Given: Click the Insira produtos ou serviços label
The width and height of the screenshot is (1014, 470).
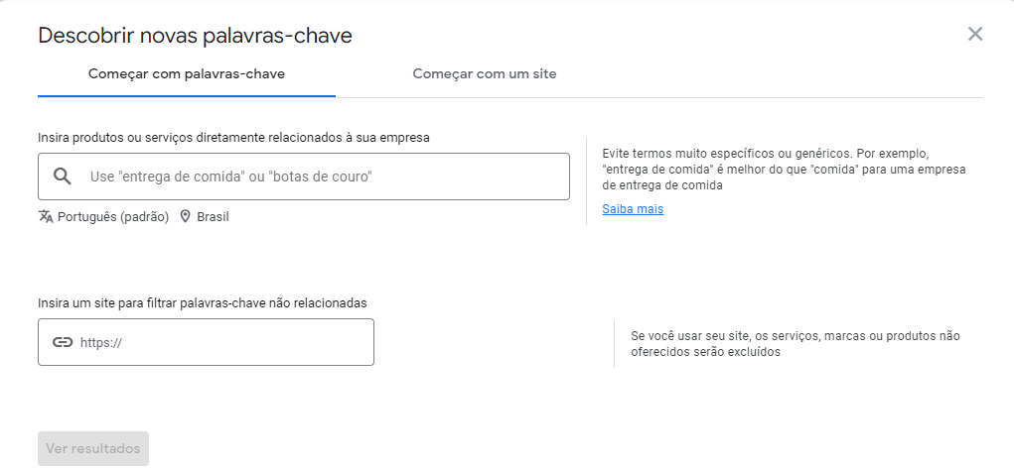Looking at the screenshot, I should click(233, 138).
